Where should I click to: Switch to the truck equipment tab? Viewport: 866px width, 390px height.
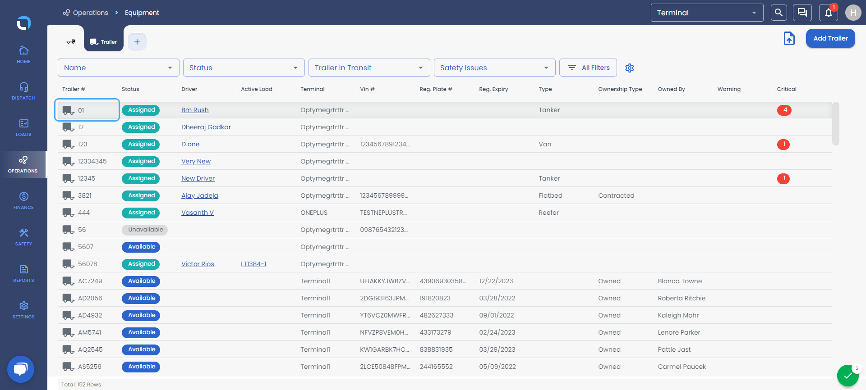pyautogui.click(x=71, y=41)
